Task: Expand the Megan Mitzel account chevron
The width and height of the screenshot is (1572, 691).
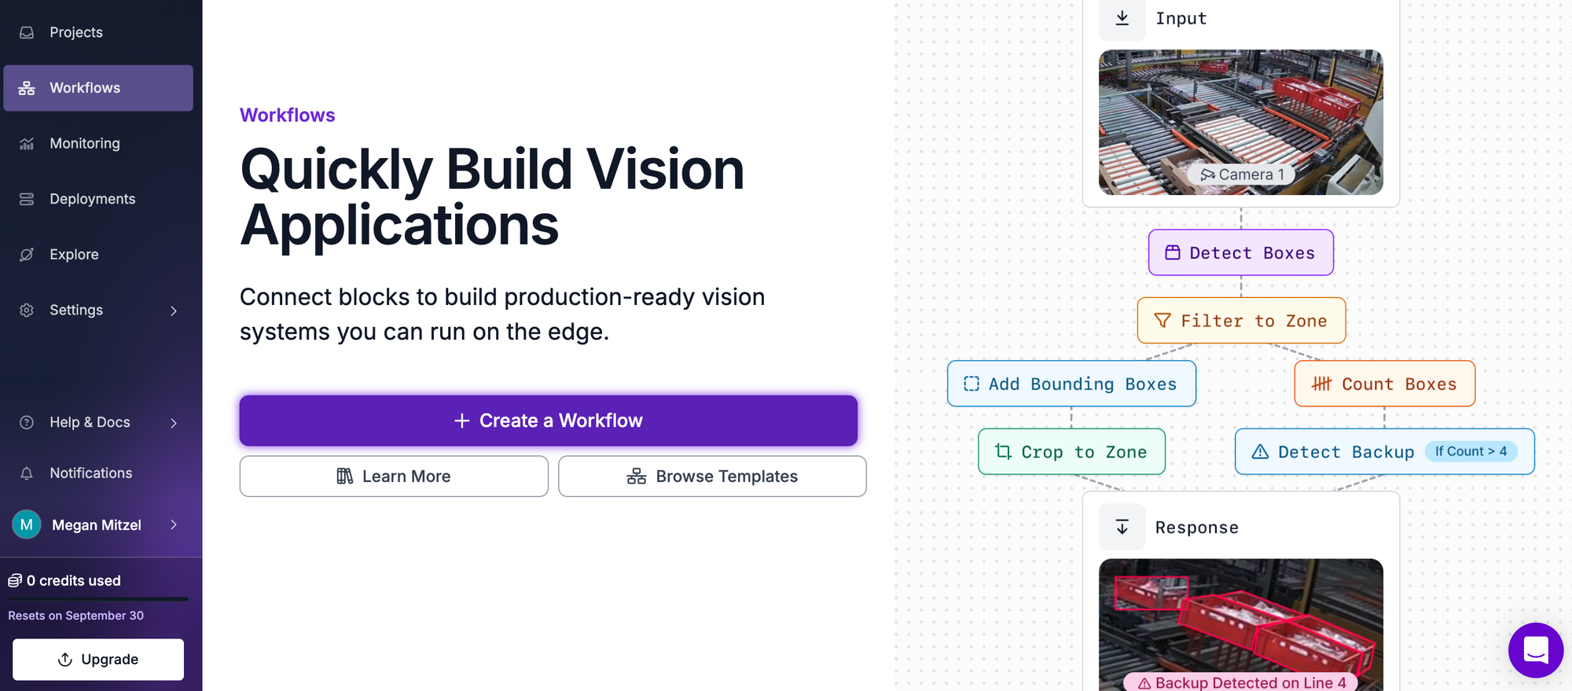Action: (174, 524)
